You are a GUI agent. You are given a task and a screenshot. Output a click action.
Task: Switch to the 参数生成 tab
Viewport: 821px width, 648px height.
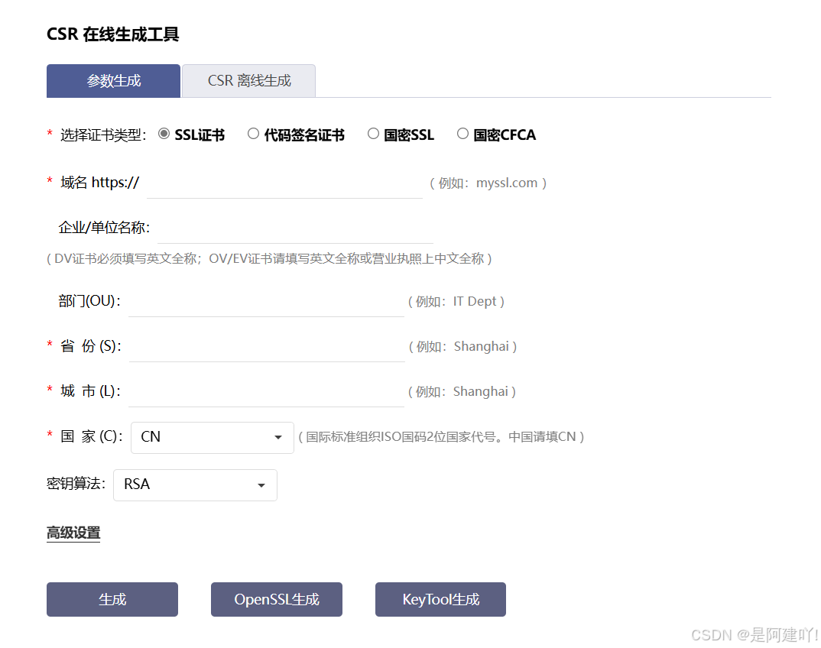pos(113,81)
